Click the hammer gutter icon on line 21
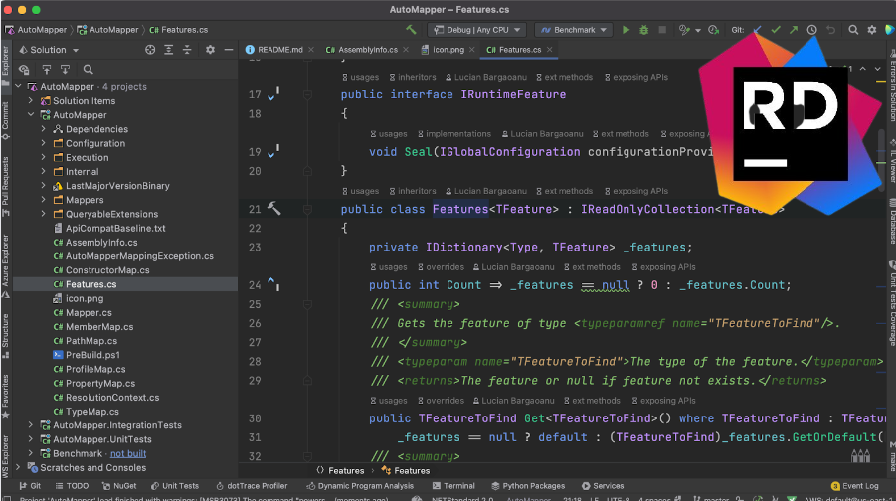The height and width of the screenshot is (501, 896). click(x=274, y=208)
